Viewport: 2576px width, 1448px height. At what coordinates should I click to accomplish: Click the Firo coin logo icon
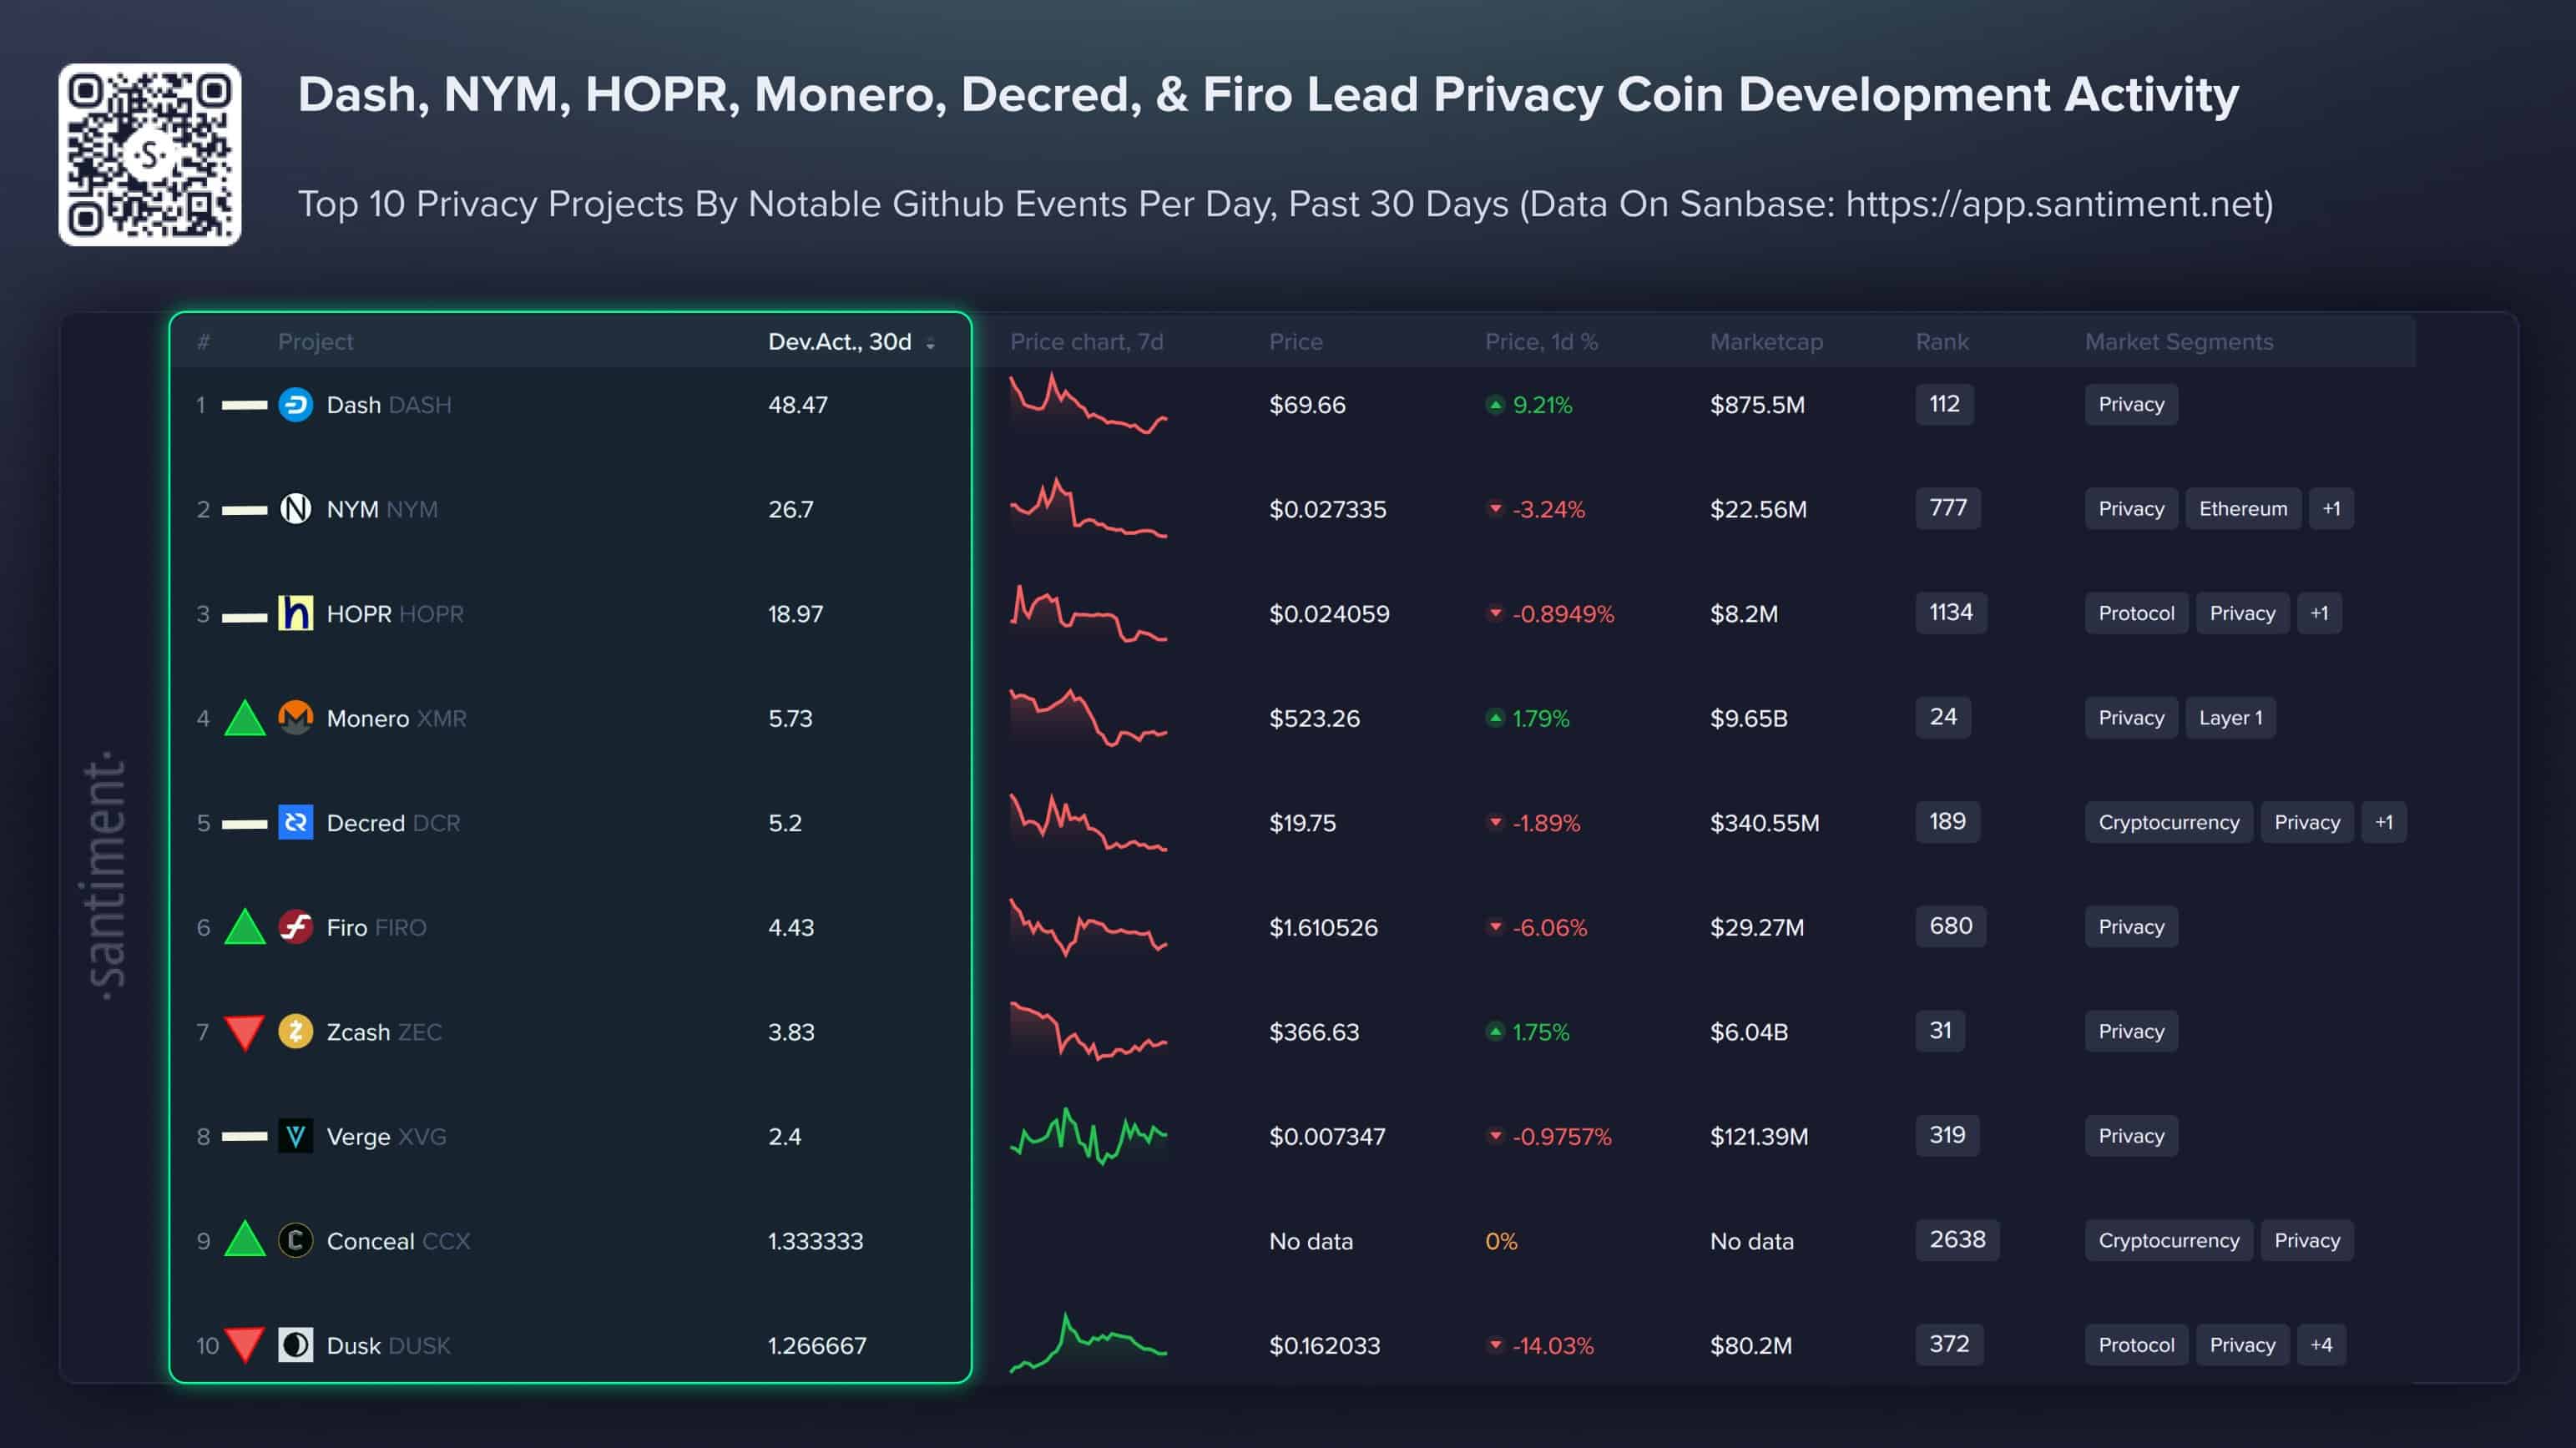295,927
